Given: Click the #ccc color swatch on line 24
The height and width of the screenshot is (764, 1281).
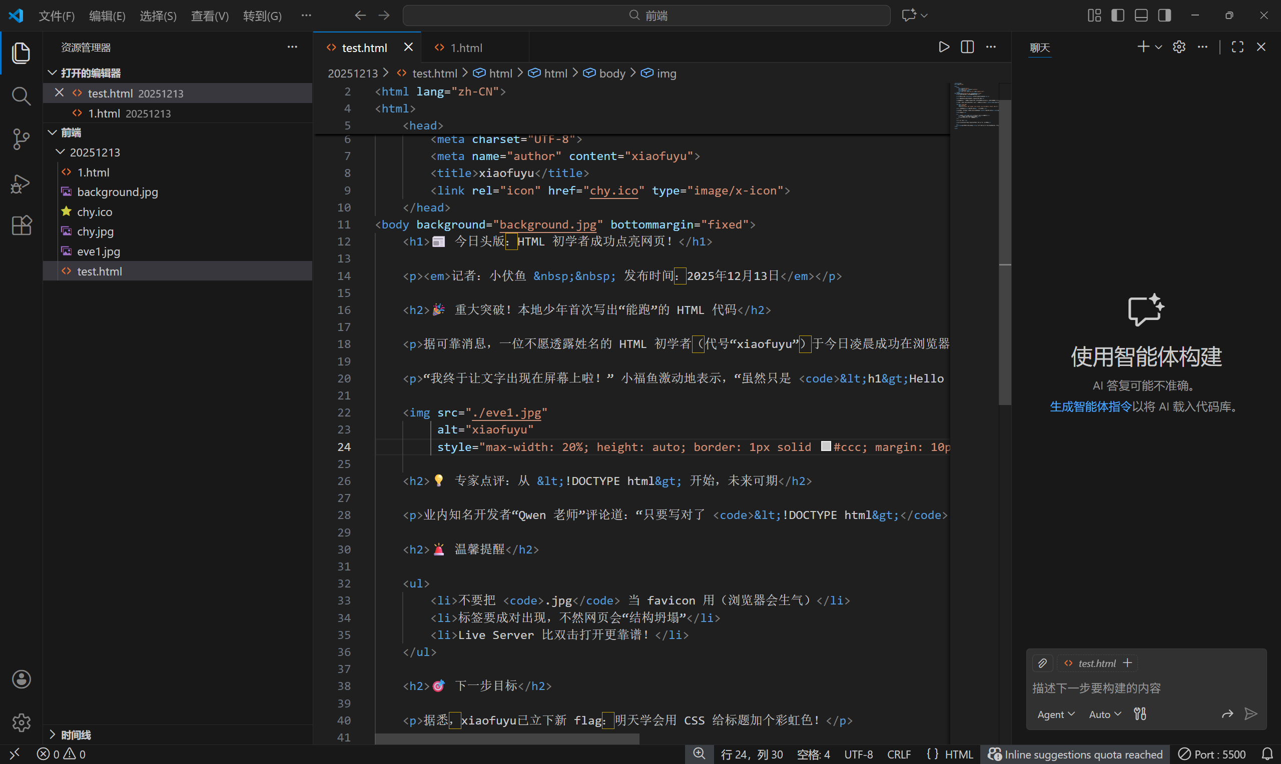Looking at the screenshot, I should coord(826,446).
